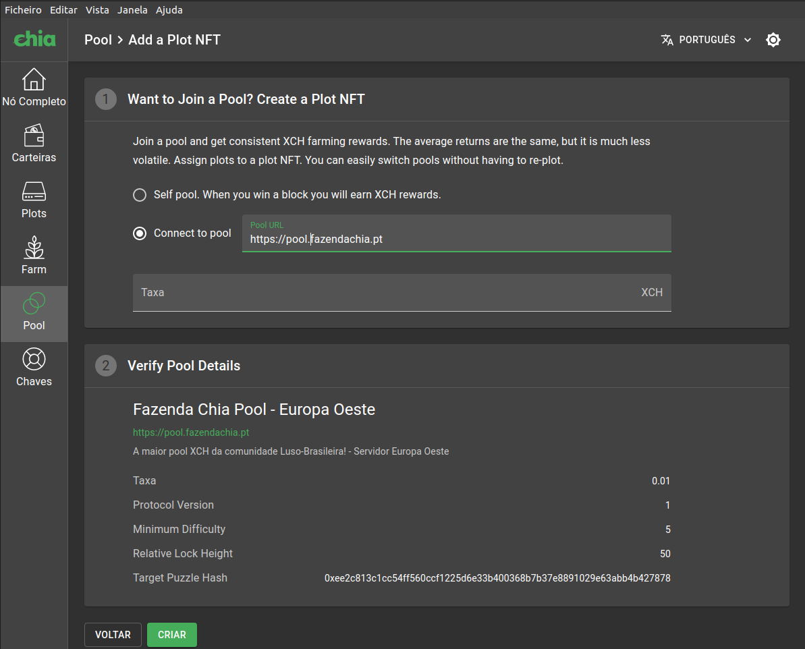
Task: Open the Editar menu
Action: 63,9
